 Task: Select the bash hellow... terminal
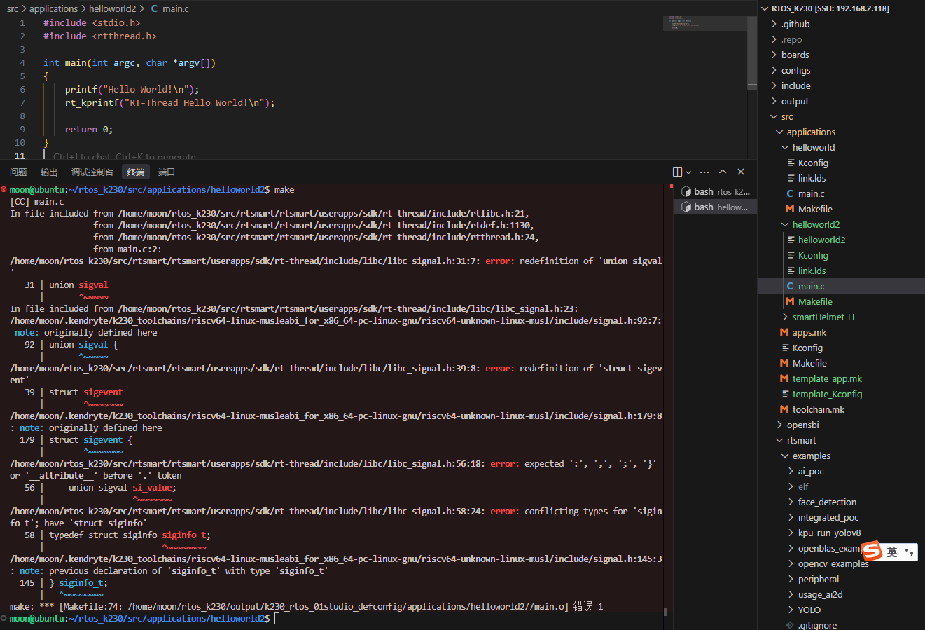pyautogui.click(x=715, y=207)
